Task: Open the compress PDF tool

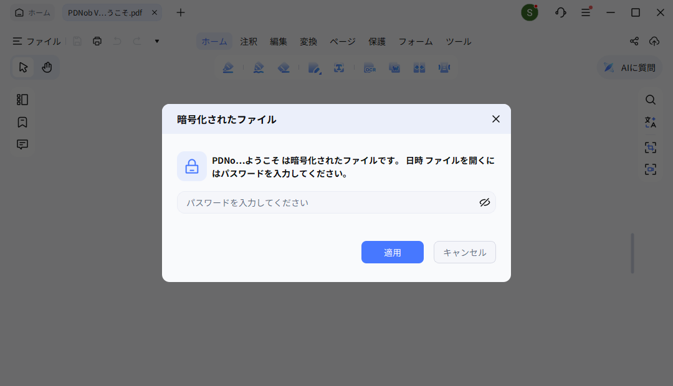Action: click(x=444, y=68)
